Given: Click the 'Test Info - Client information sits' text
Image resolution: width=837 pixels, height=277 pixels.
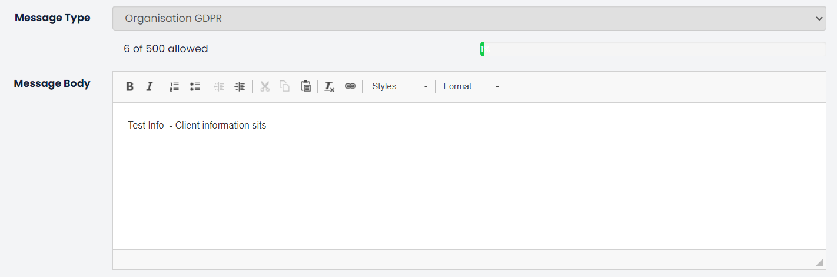Looking at the screenshot, I should tap(197, 126).
